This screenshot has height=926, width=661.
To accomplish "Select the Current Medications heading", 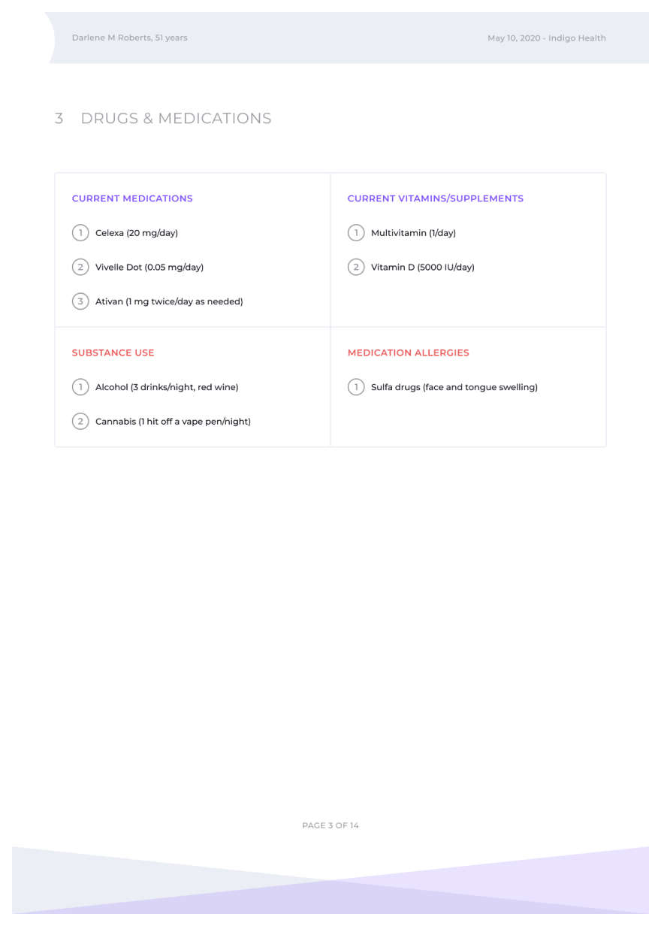I will click(132, 199).
